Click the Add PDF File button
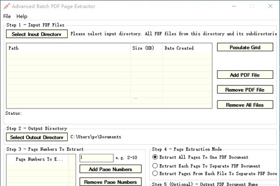 (x=245, y=75)
